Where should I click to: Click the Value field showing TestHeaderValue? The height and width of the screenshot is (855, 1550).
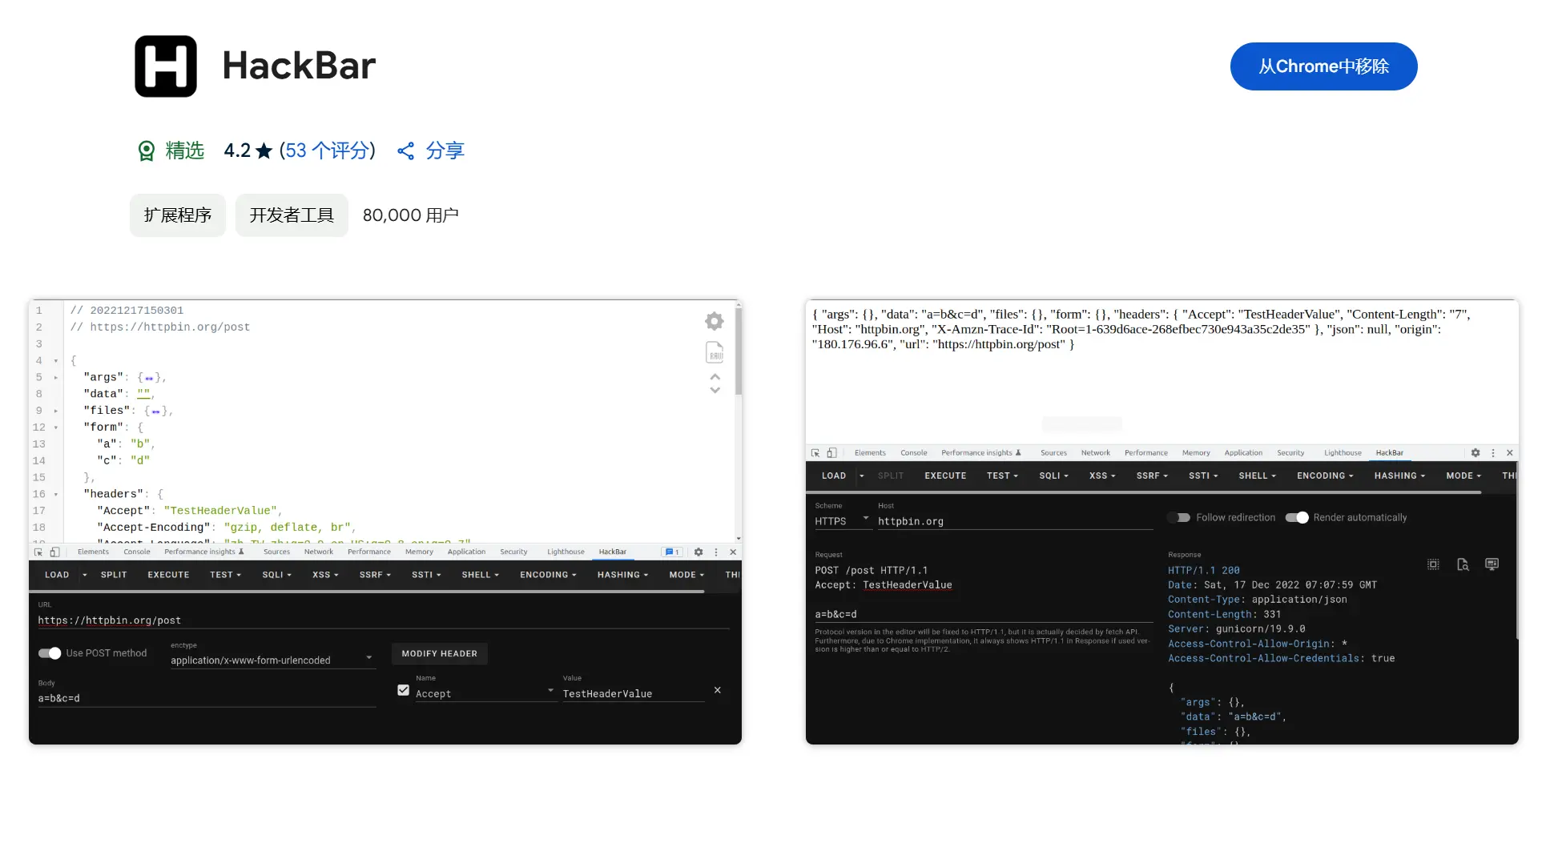click(x=633, y=693)
